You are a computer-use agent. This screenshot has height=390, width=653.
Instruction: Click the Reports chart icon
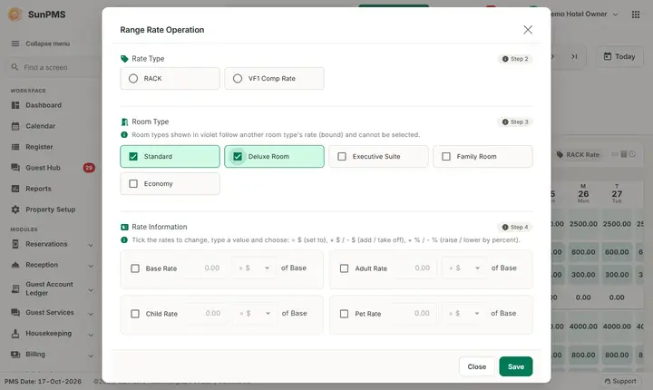tap(15, 189)
